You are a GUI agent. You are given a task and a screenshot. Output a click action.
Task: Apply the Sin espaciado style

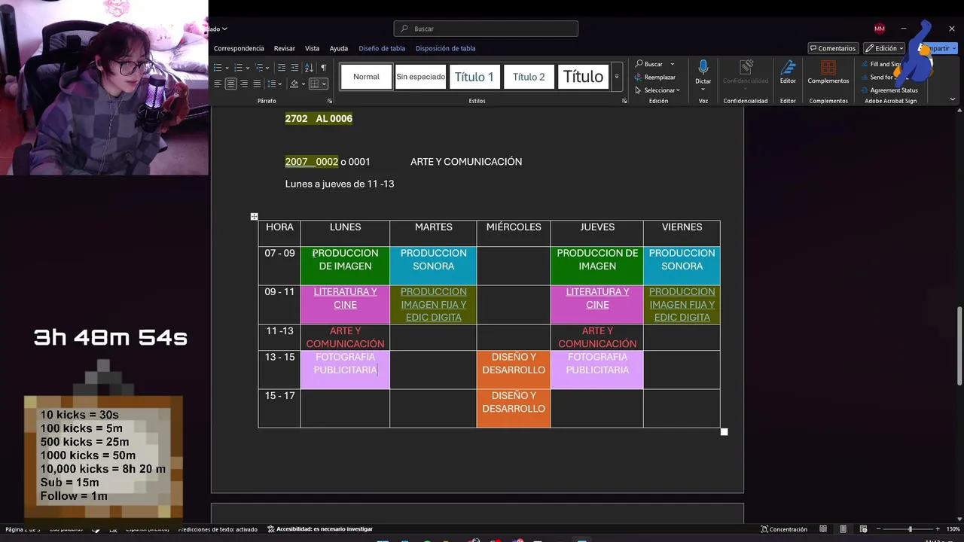pyautogui.click(x=420, y=77)
